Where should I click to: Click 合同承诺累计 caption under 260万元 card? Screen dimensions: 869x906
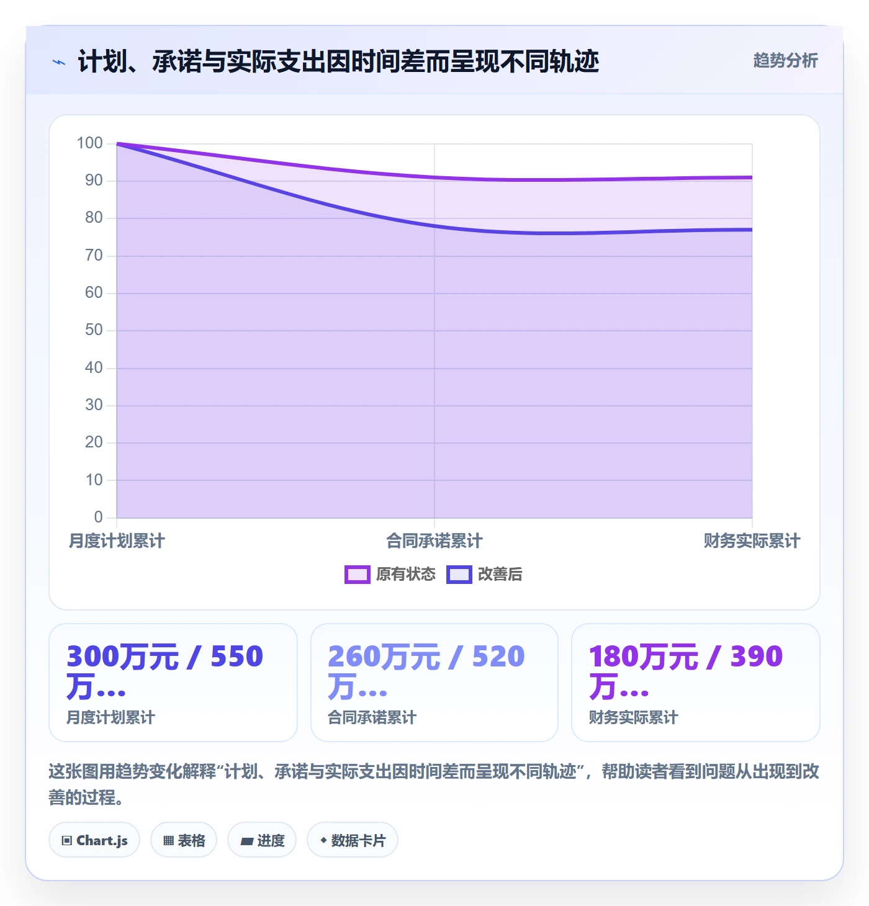372,718
